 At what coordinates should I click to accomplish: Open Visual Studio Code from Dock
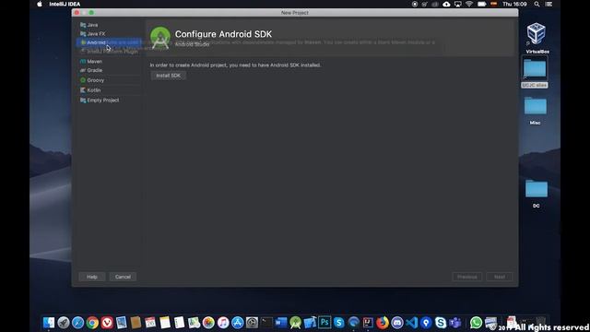click(411, 323)
